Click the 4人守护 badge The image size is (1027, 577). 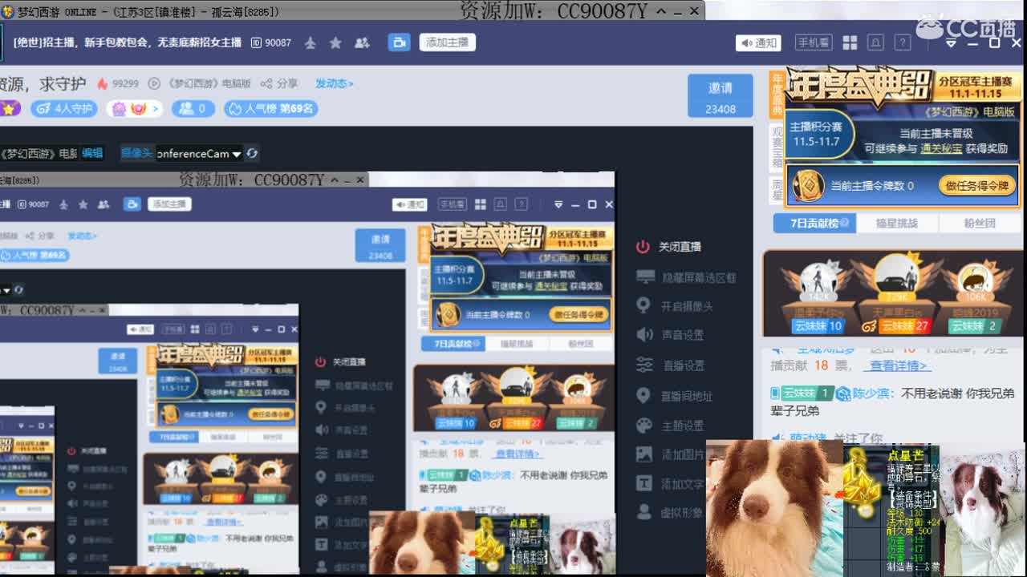(64, 108)
